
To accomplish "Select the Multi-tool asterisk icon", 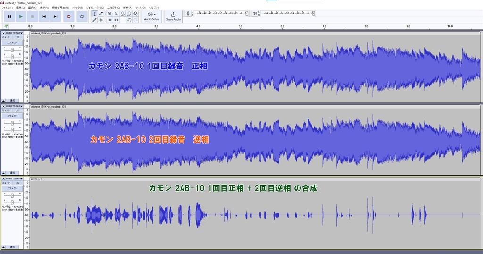I will click(x=101, y=20).
